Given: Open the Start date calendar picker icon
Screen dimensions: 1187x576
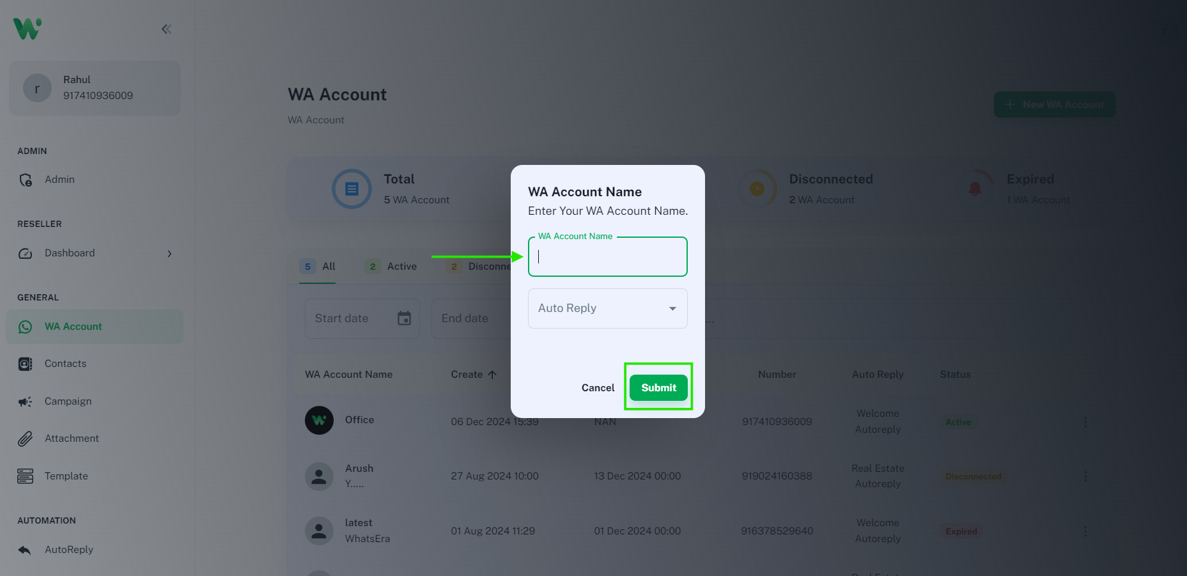Looking at the screenshot, I should click(404, 318).
